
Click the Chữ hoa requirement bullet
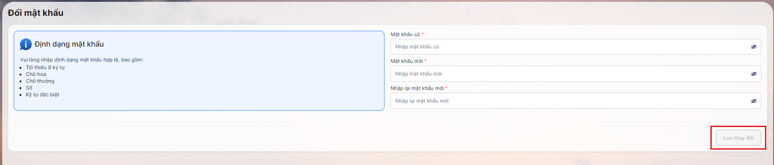coord(36,75)
